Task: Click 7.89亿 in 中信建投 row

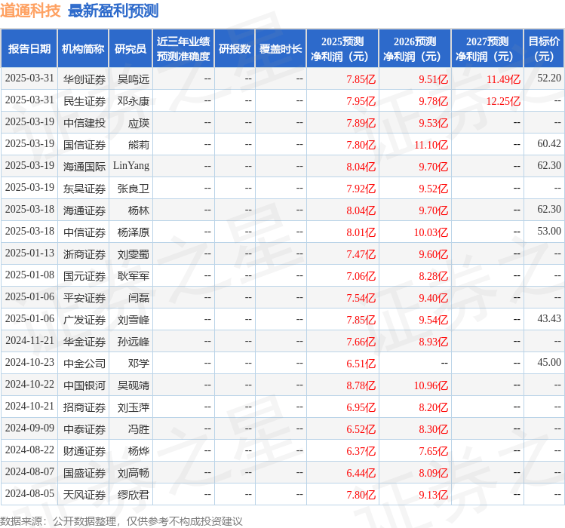Action: click(361, 123)
